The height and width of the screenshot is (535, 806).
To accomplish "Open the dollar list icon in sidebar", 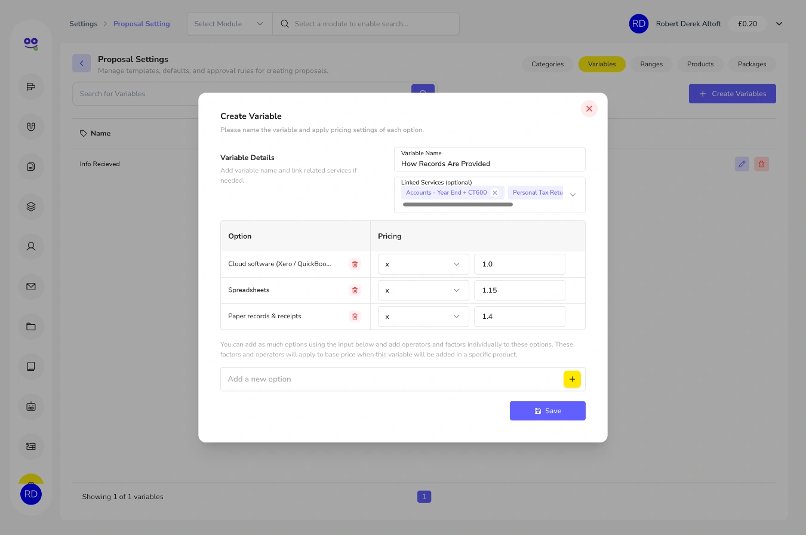I will (31, 446).
